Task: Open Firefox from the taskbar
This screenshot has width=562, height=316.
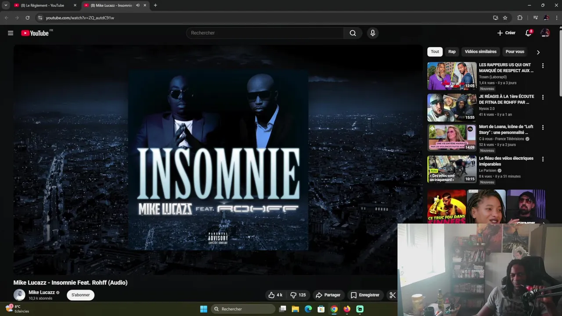Action: (347, 309)
